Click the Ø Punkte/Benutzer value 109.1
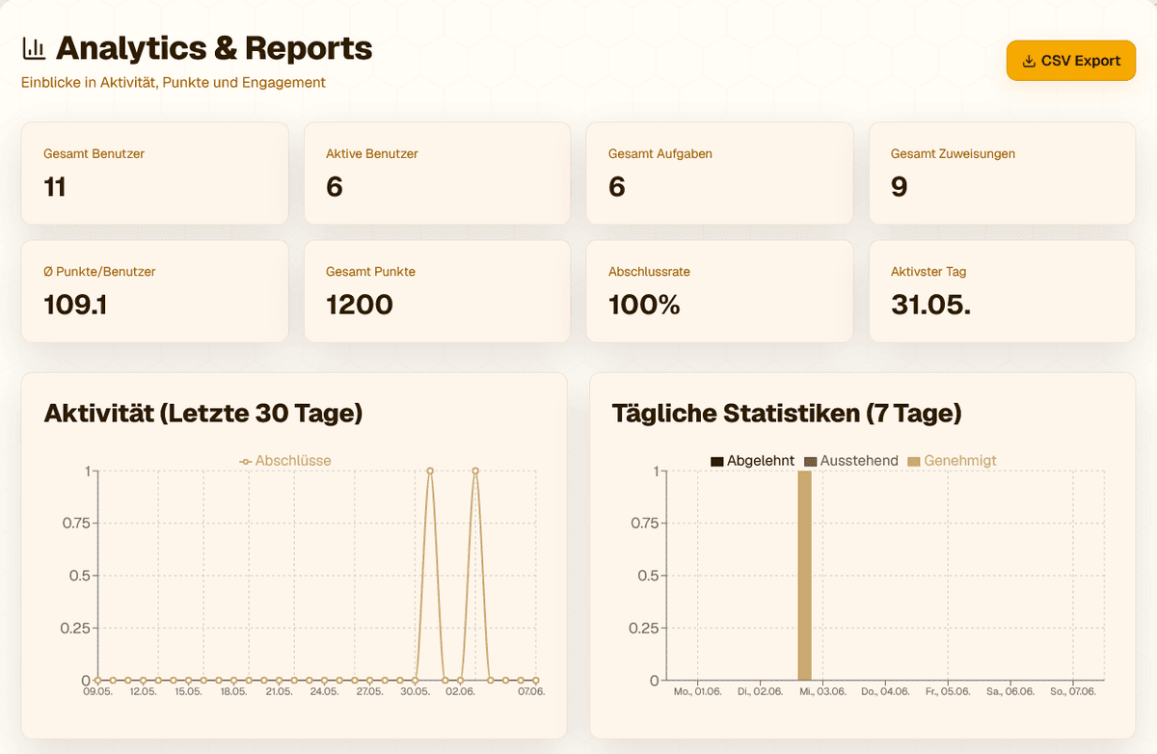The image size is (1157, 754). (76, 305)
